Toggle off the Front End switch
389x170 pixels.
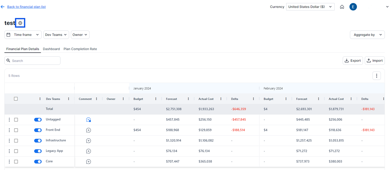coord(38,130)
